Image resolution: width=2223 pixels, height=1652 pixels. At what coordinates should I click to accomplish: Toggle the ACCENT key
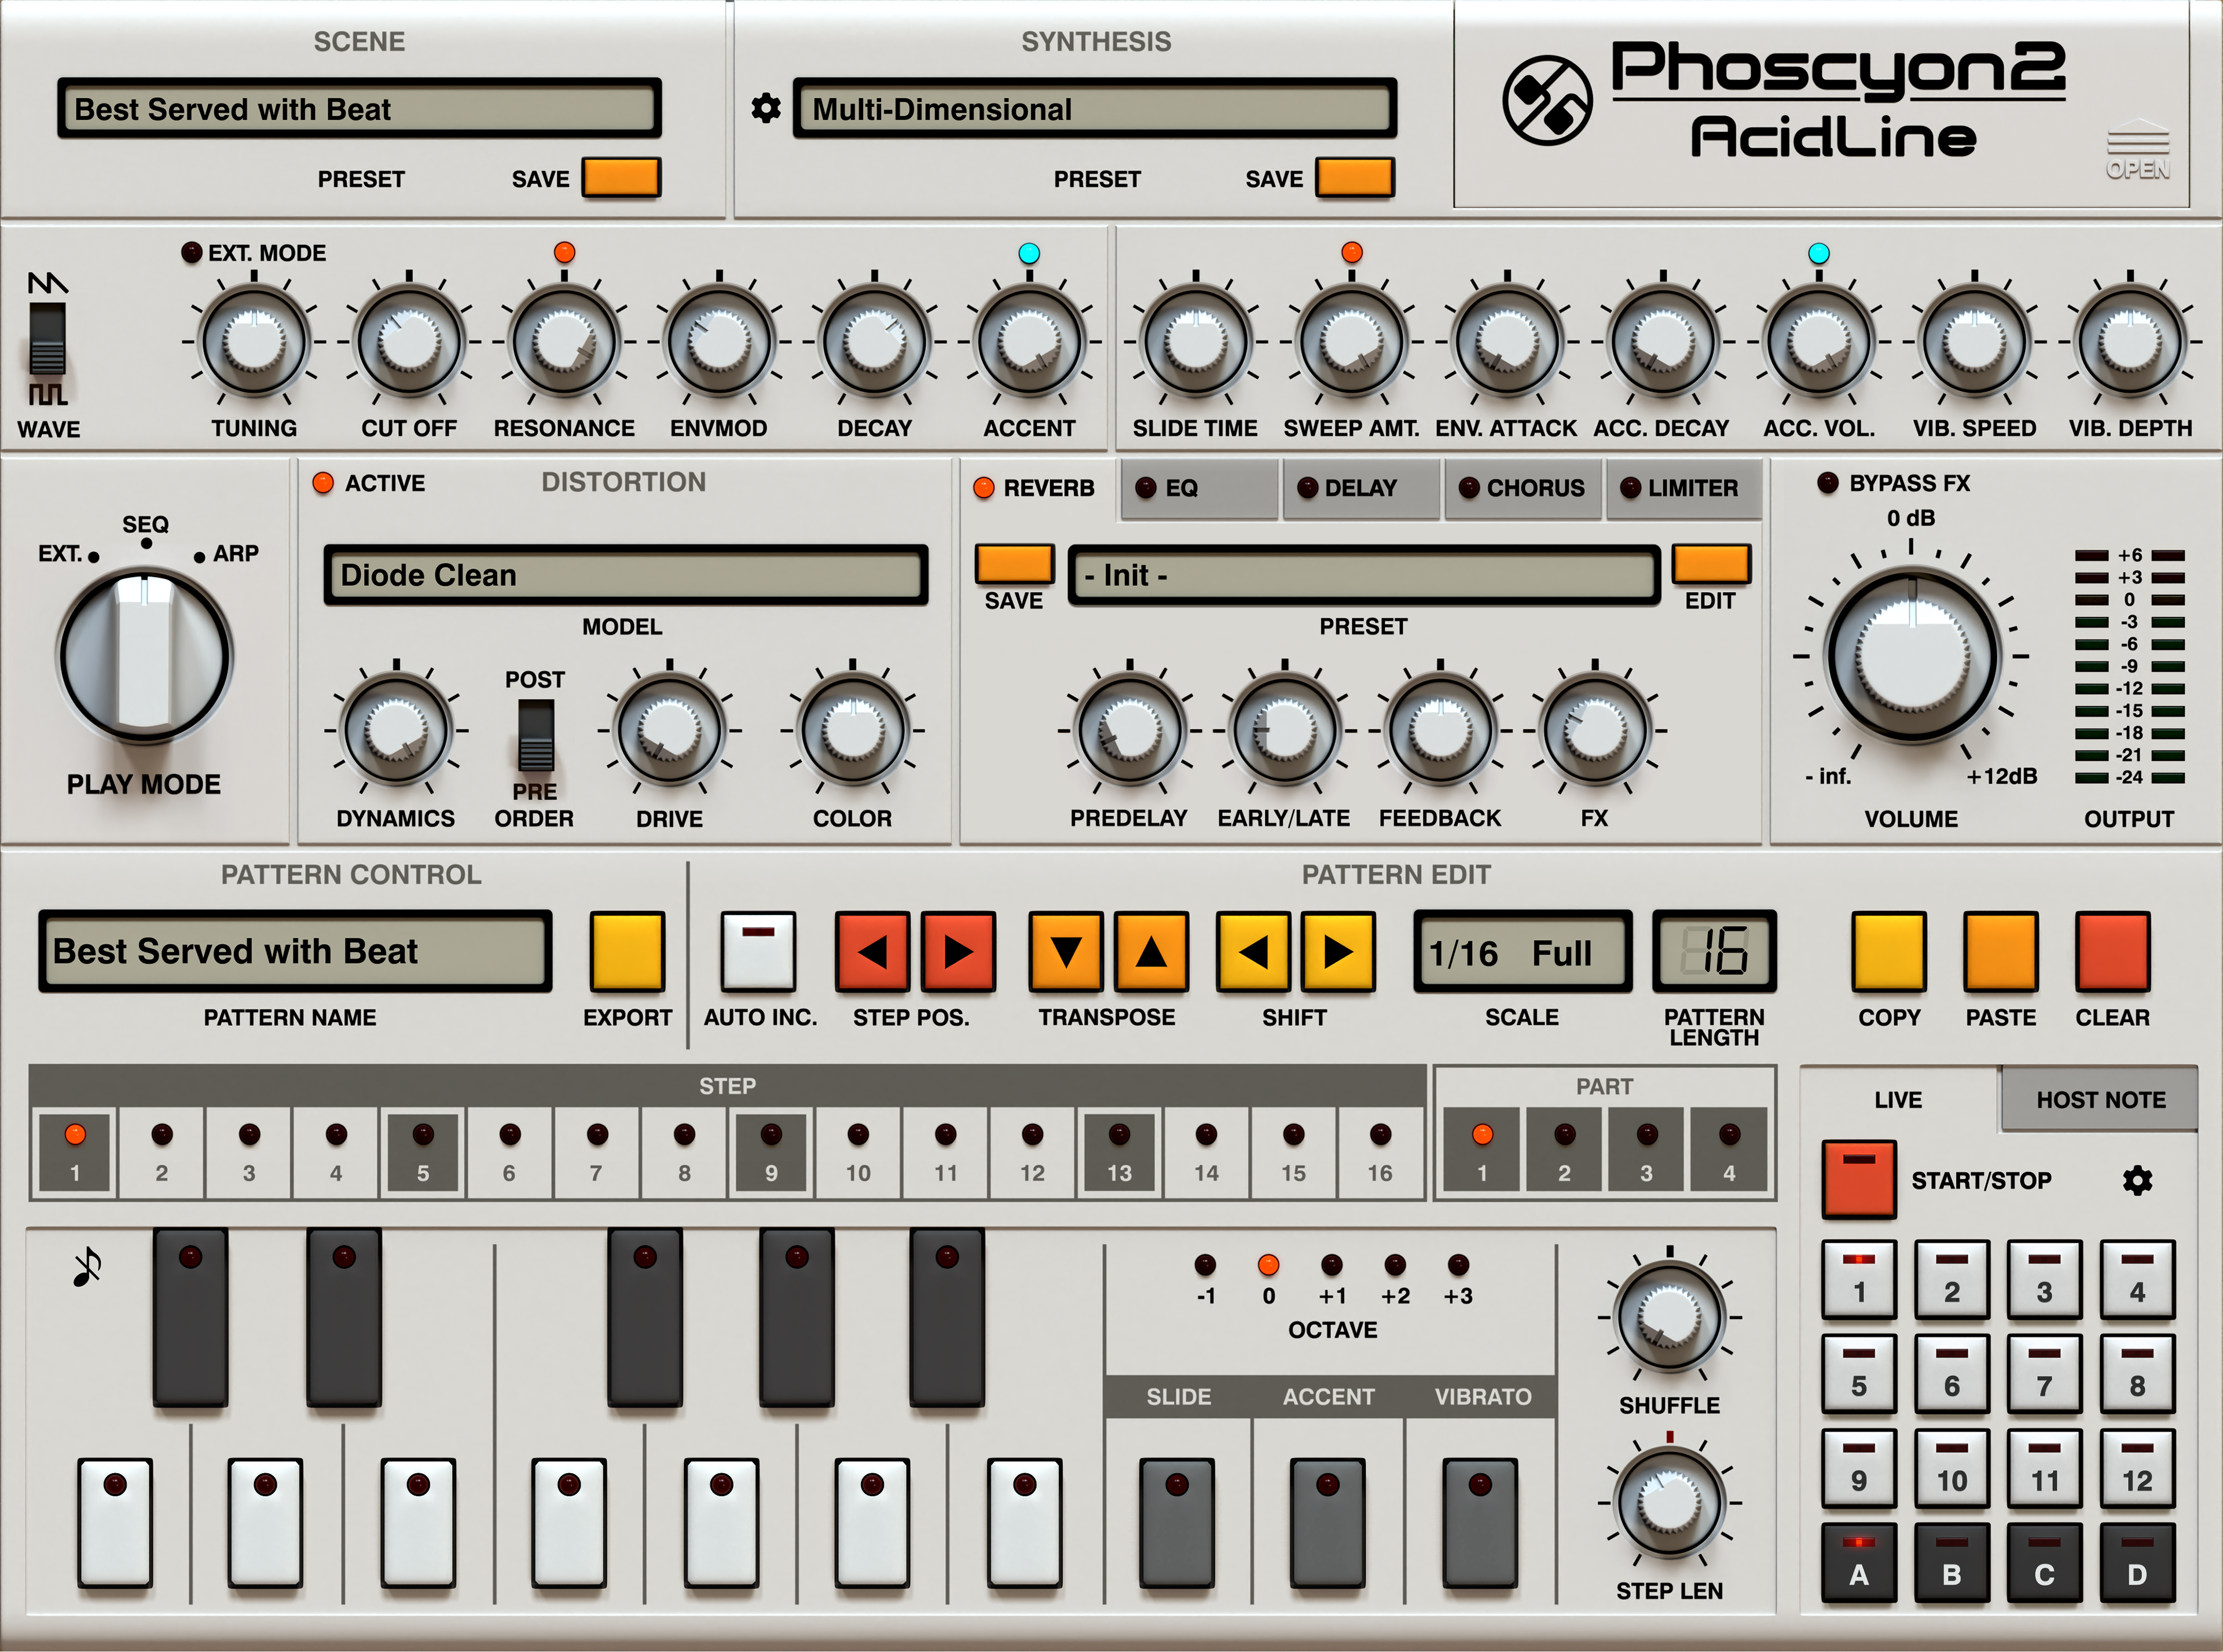[x=1327, y=1522]
